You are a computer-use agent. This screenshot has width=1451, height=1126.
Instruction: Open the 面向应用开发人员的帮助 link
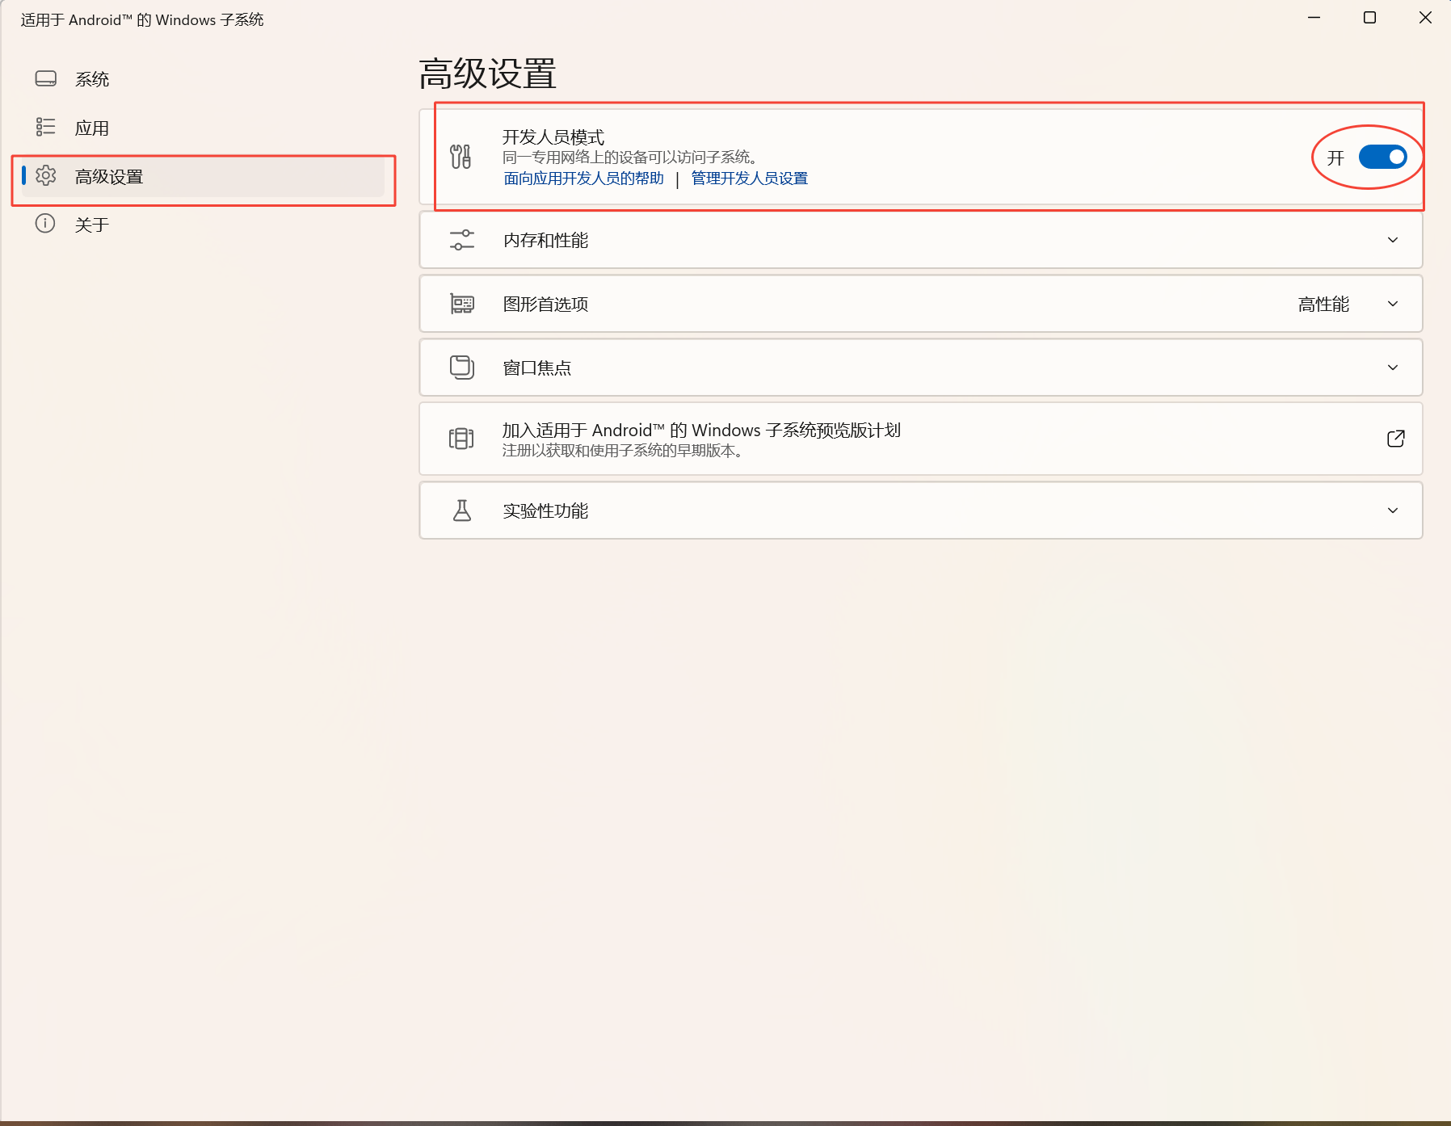pos(583,179)
